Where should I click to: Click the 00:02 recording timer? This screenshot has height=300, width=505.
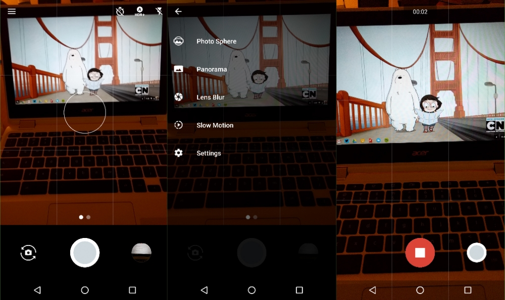pyautogui.click(x=420, y=12)
